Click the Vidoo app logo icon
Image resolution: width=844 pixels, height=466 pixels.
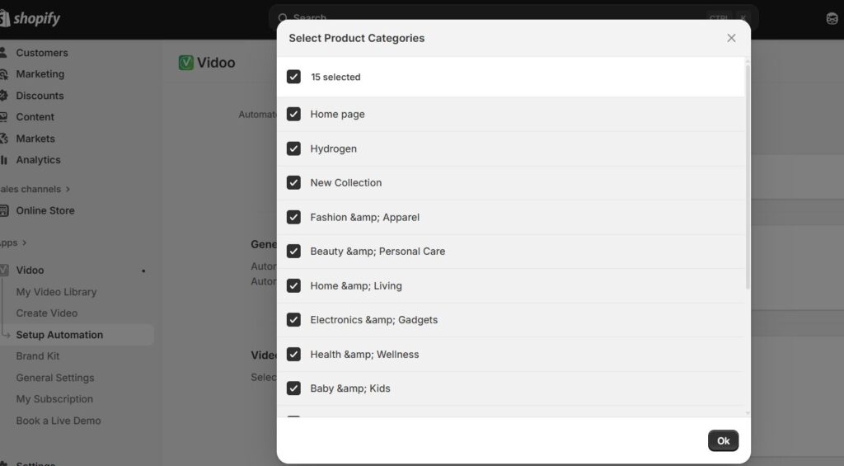[185, 63]
